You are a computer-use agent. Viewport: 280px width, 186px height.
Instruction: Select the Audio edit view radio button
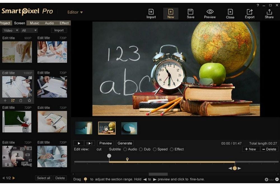pos(125,149)
